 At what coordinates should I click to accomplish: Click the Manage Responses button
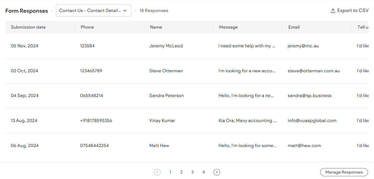(344, 172)
